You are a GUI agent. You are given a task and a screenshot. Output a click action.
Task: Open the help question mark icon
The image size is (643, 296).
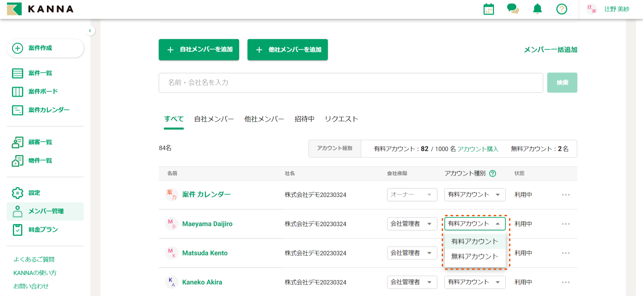(562, 9)
